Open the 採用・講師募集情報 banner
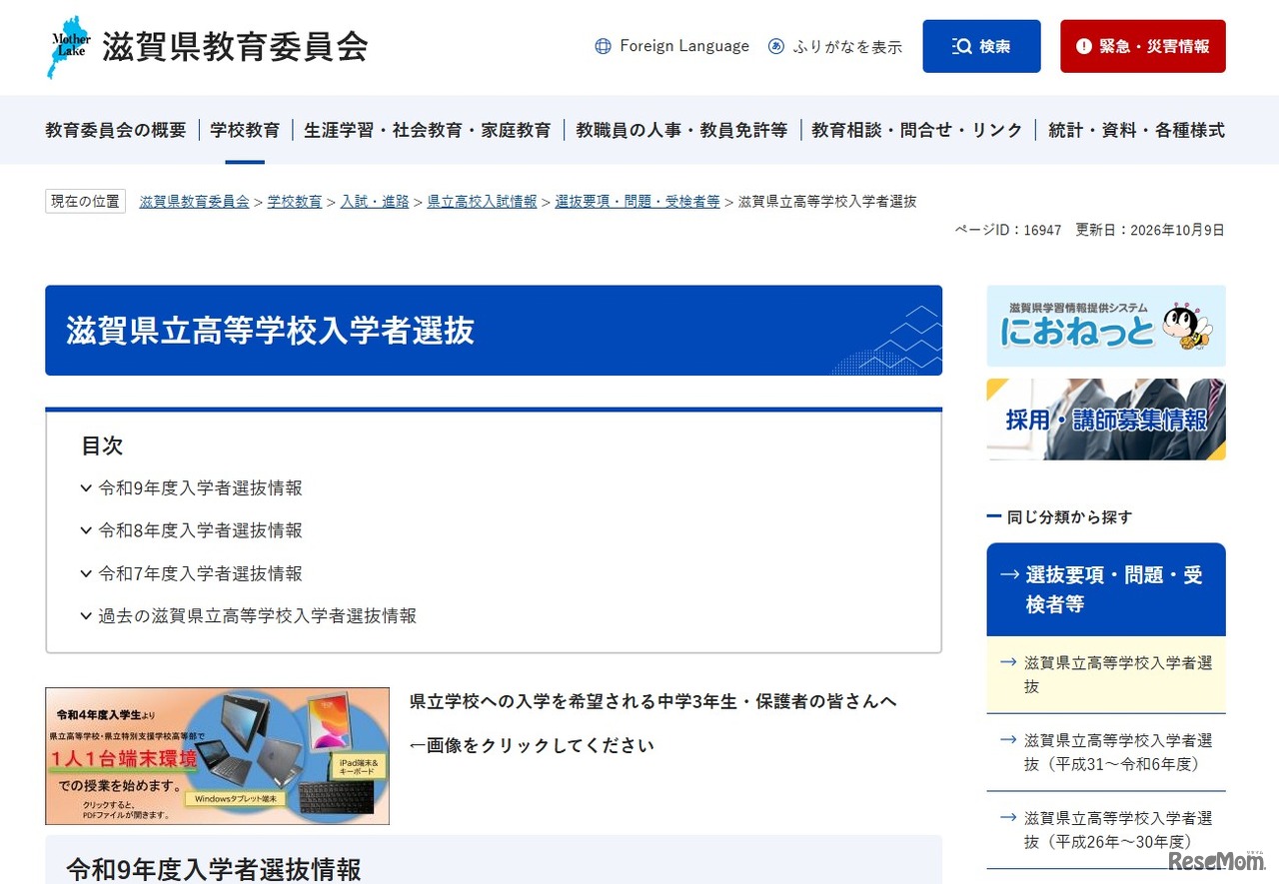 click(1106, 420)
